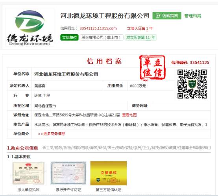The image size is (218, 196).
Task: Click the empty 商务网址 value cell
Action: (x=181, y=105)
